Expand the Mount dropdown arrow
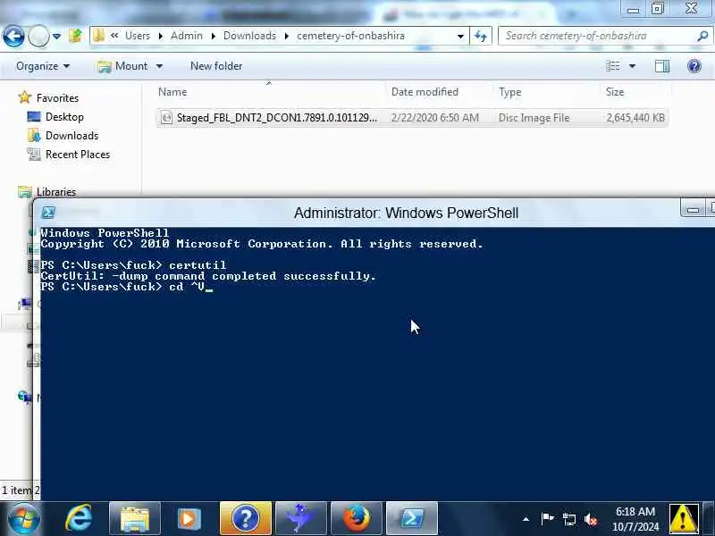This screenshot has height=536, width=715. click(159, 66)
